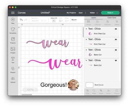Click the Weld tool icon
The image size is (129, 106).
click(x=94, y=91)
